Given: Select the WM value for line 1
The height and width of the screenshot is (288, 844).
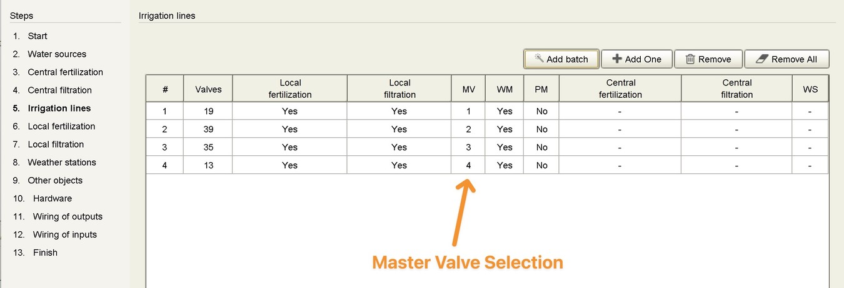Looking at the screenshot, I should pos(505,111).
